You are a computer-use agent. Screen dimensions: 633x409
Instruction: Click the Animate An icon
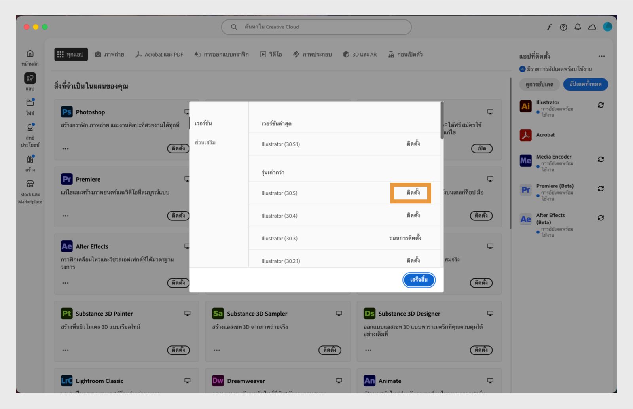tap(370, 381)
